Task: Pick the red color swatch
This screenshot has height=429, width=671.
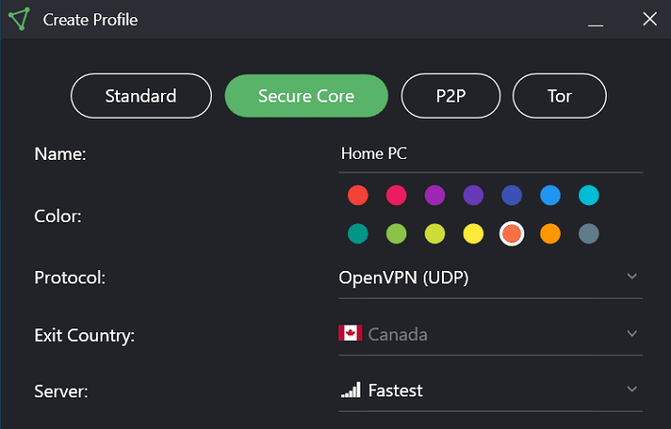Action: pos(358,195)
